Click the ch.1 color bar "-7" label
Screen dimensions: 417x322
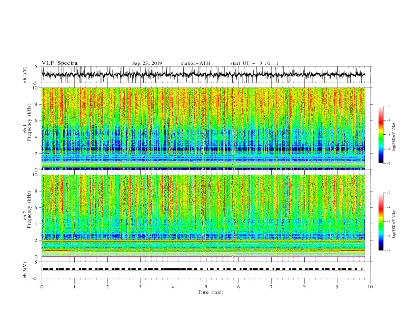coord(389,163)
